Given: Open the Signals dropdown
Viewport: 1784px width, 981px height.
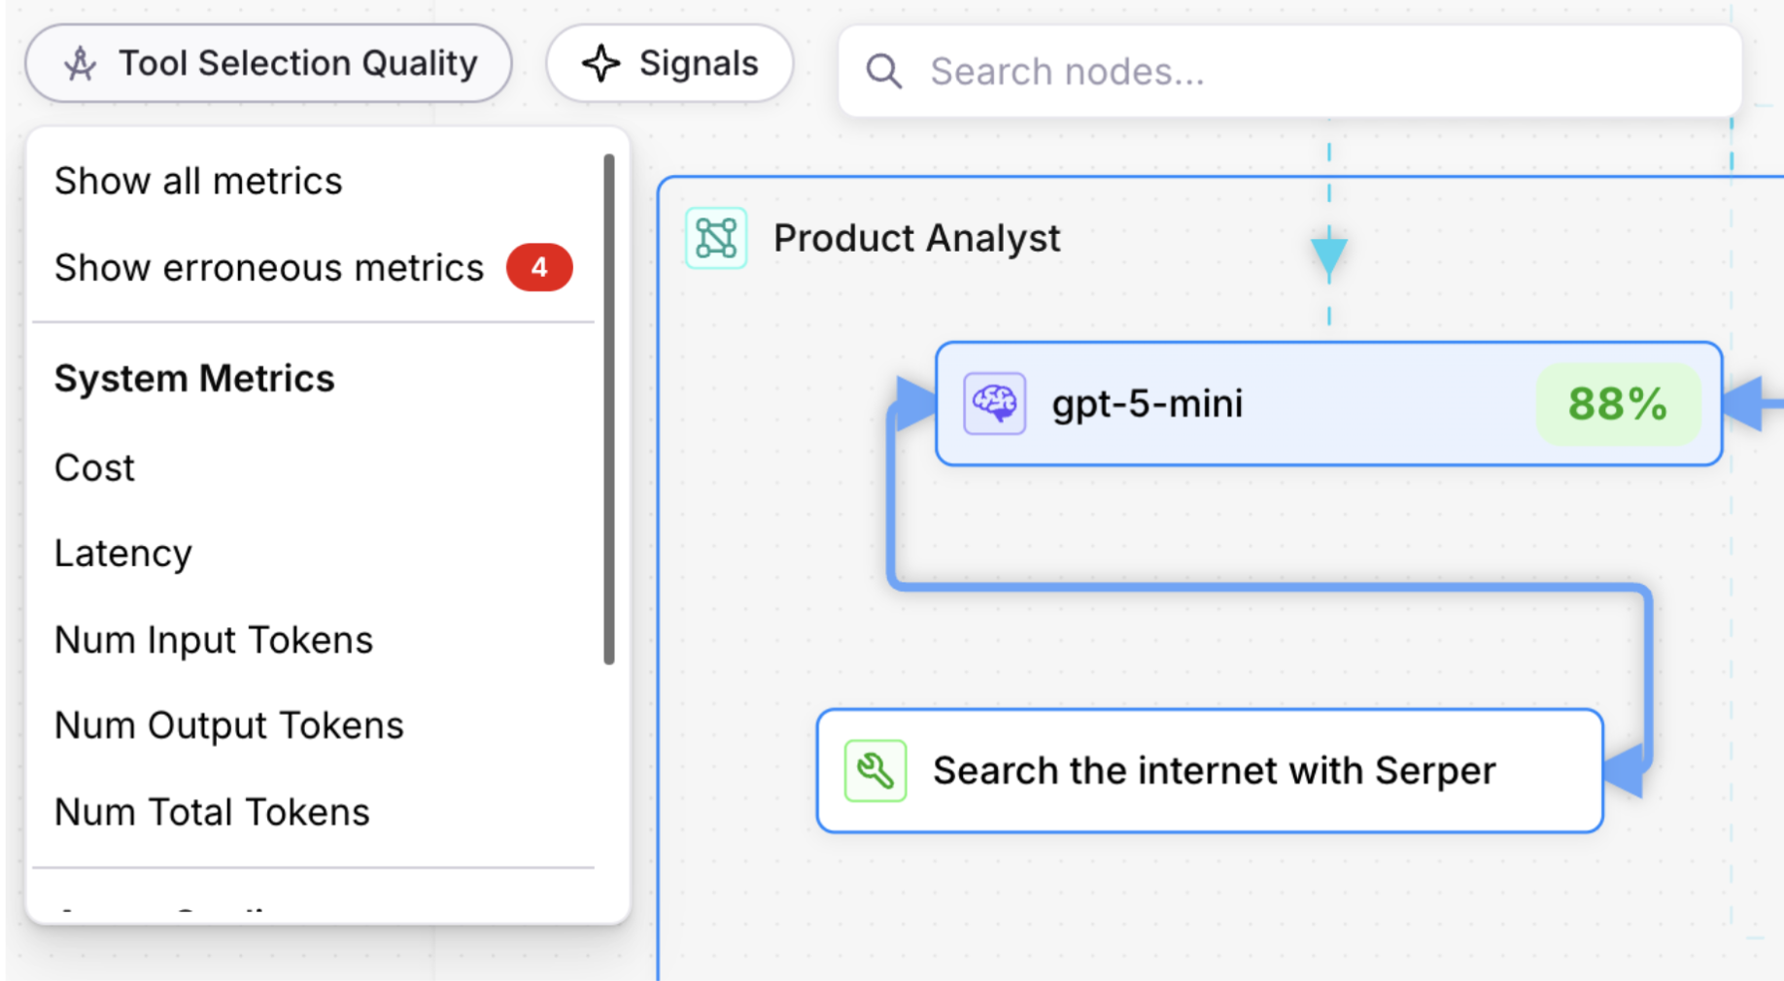Looking at the screenshot, I should (669, 62).
